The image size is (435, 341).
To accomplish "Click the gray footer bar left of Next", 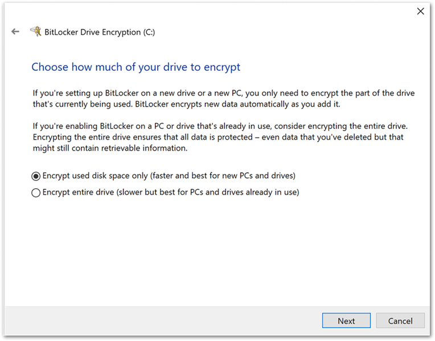I will click(x=162, y=320).
